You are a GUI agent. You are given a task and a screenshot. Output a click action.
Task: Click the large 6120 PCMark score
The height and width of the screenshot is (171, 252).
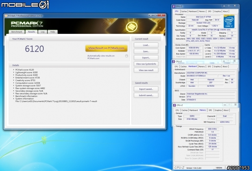[x=34, y=49]
